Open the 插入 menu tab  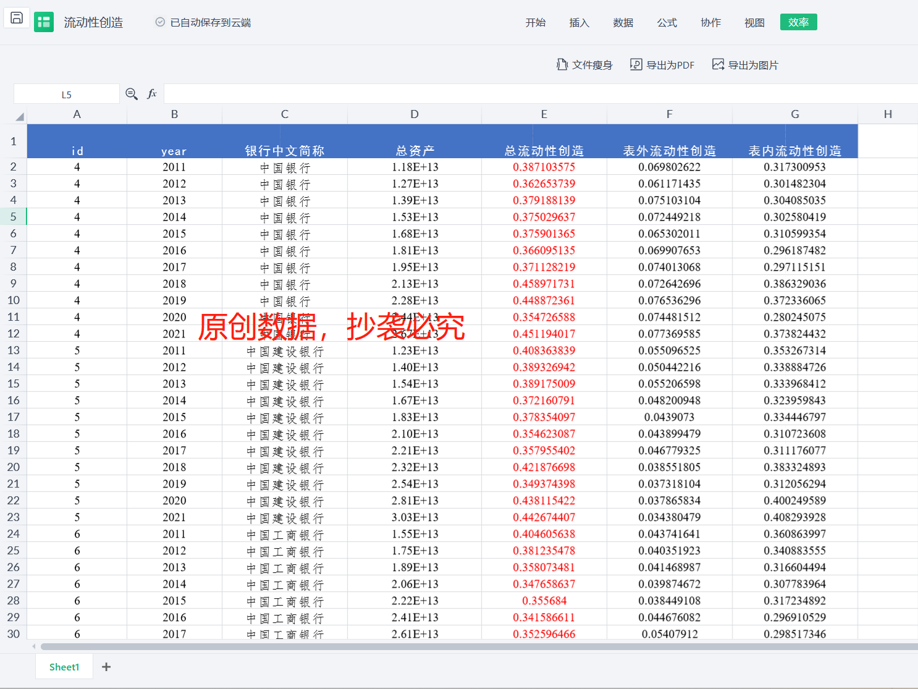tap(579, 22)
